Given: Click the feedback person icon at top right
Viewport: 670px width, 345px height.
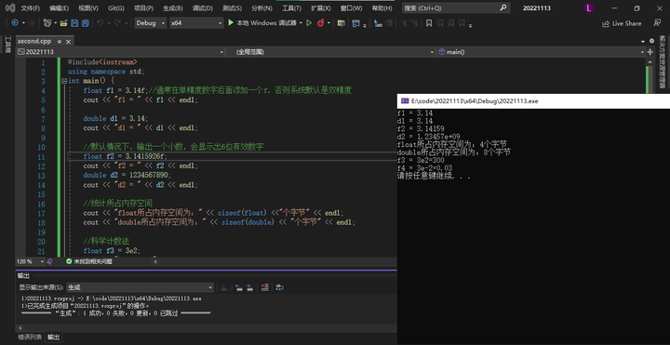Looking at the screenshot, I should coord(657,23).
